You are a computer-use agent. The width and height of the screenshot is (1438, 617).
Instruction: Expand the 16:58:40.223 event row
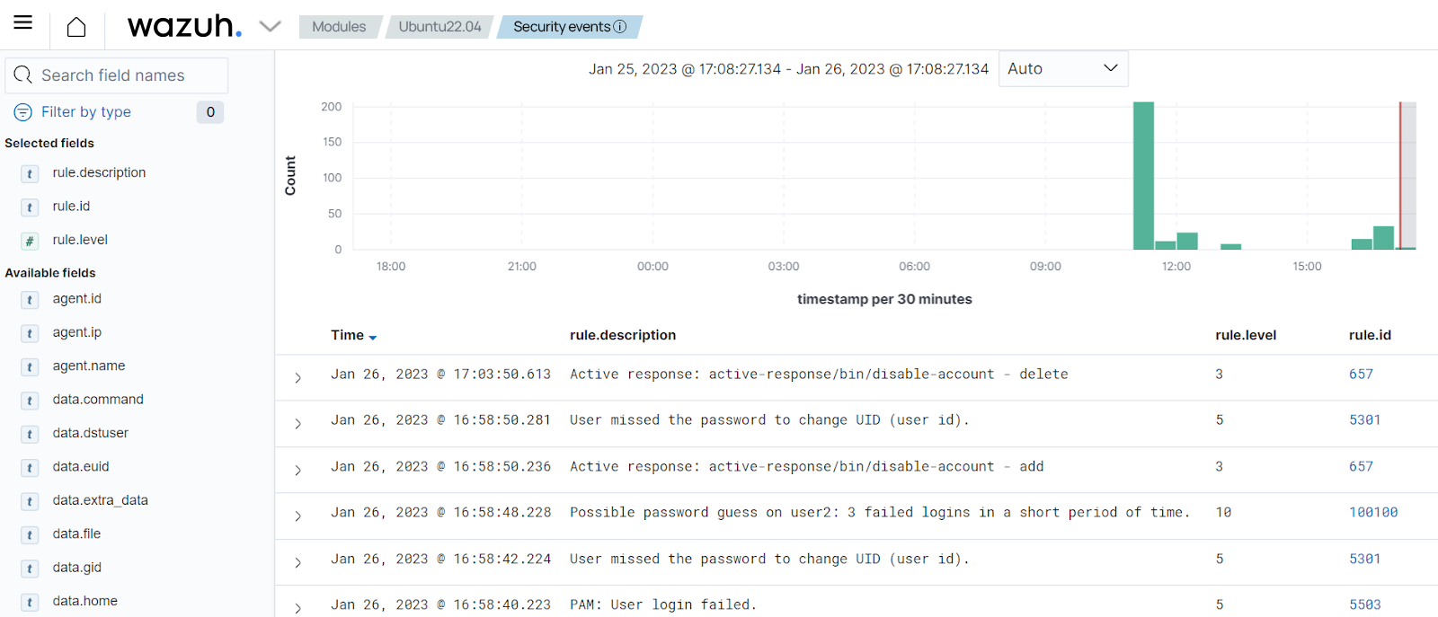click(x=297, y=608)
